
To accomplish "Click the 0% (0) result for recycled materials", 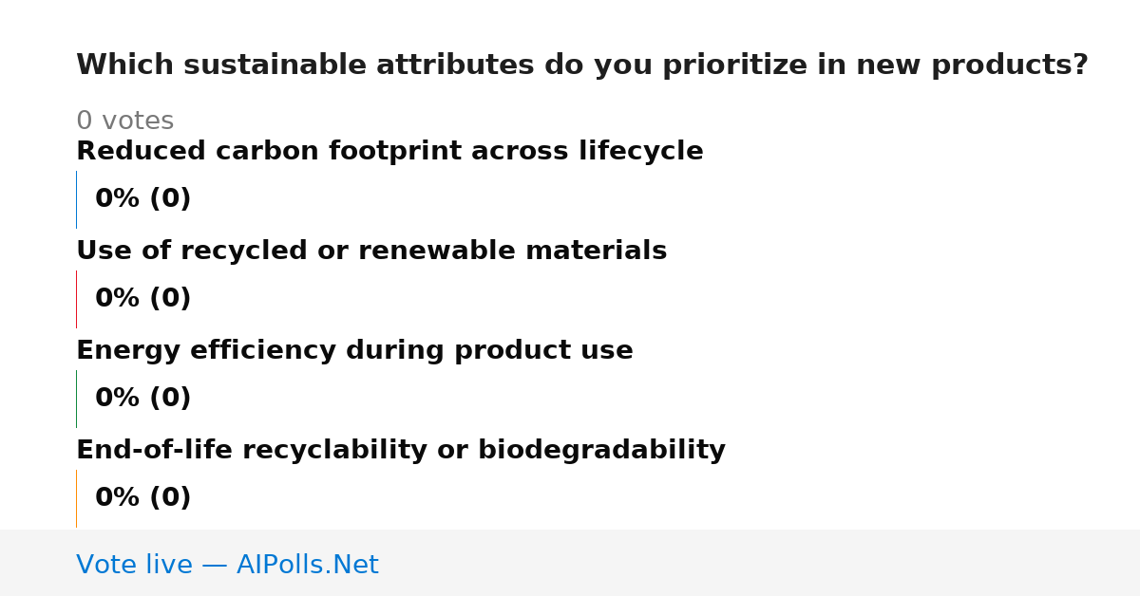I will click(x=142, y=299).
